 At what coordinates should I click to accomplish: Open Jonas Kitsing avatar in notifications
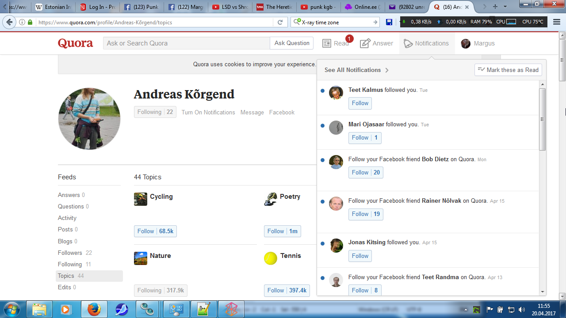(x=336, y=246)
